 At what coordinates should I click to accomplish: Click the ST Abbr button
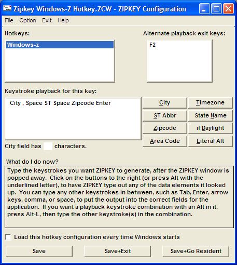(x=164, y=115)
